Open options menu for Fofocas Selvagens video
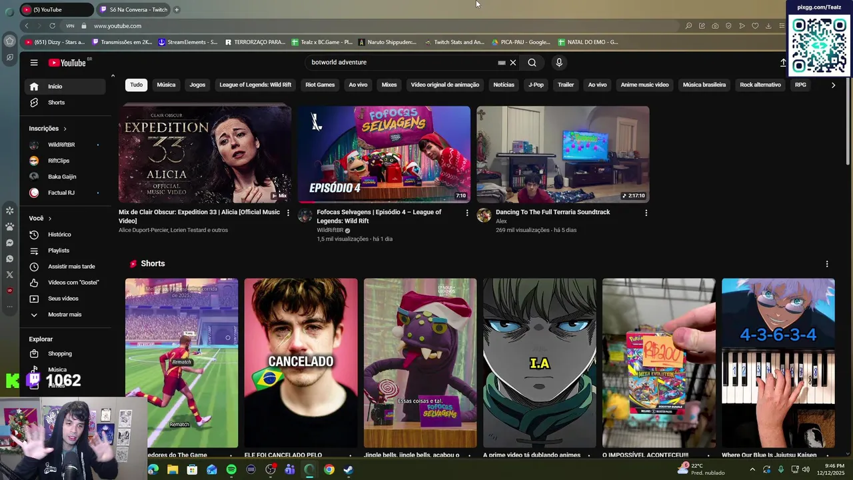The width and height of the screenshot is (853, 480). coord(466,213)
